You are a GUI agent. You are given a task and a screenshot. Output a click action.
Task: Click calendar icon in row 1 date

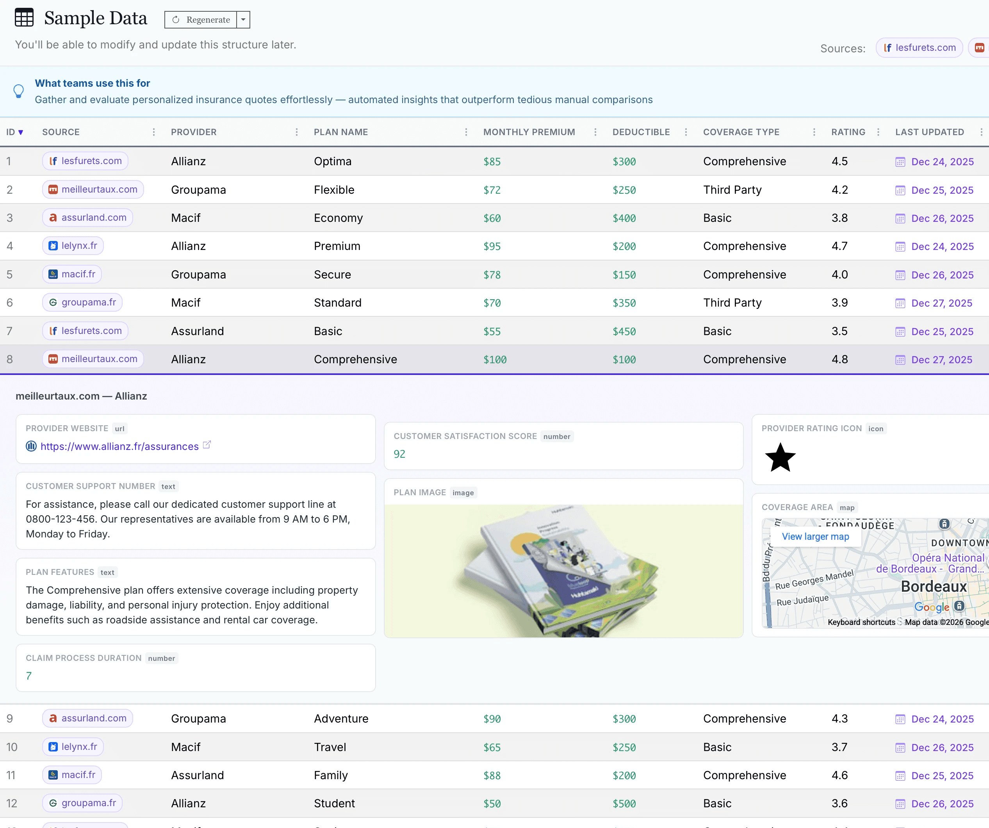(x=900, y=162)
